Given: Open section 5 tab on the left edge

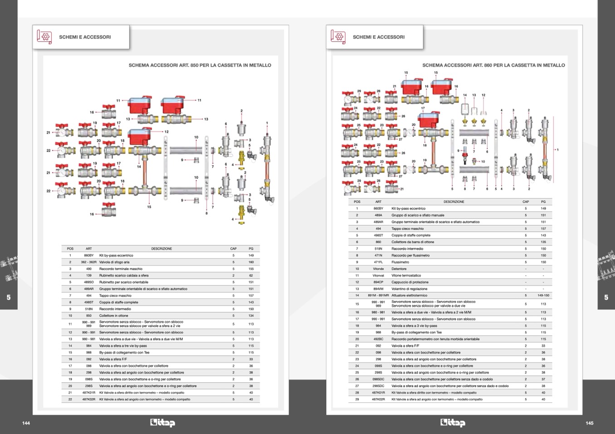Looking at the screenshot, I should (x=9, y=297).
